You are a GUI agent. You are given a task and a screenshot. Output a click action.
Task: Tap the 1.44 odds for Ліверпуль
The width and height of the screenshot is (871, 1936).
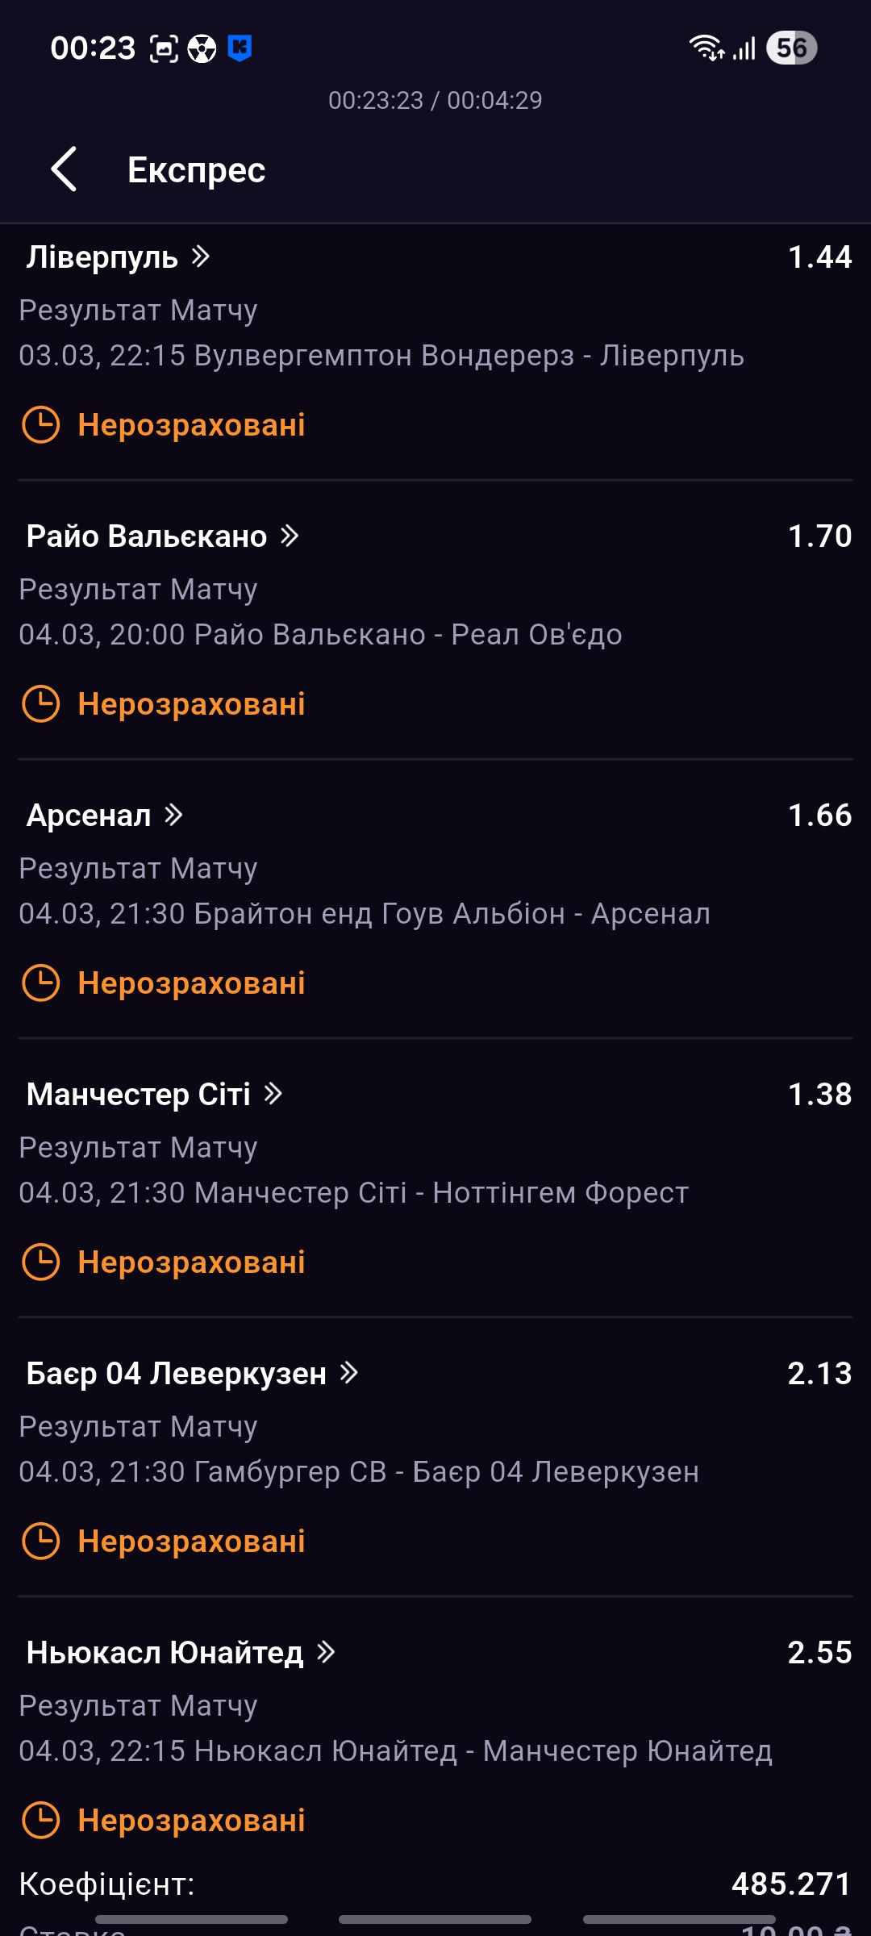[x=819, y=257]
